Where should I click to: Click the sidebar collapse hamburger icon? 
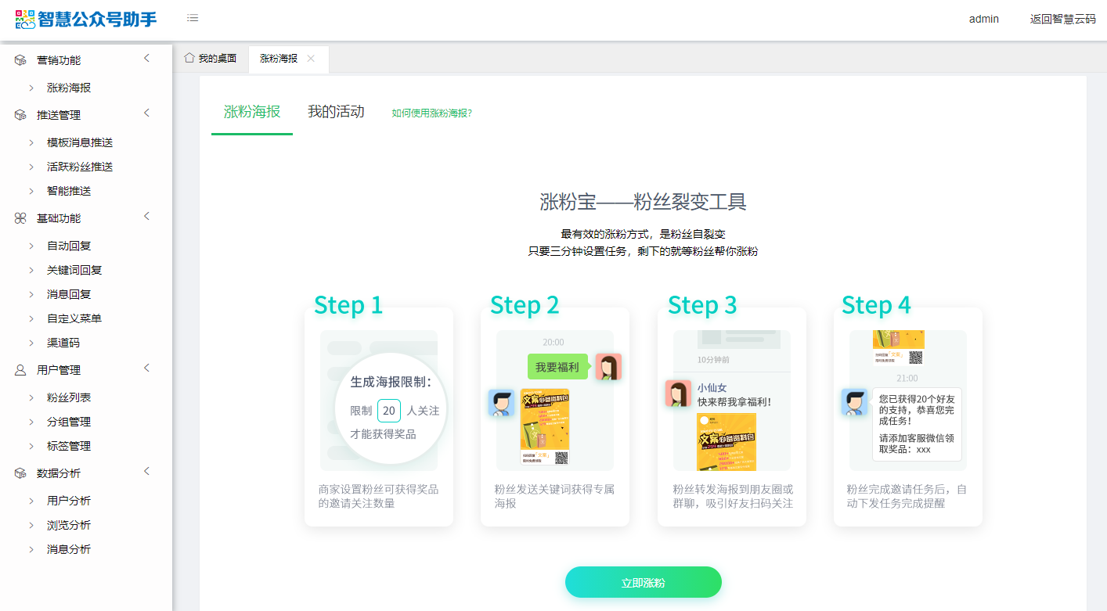click(193, 18)
